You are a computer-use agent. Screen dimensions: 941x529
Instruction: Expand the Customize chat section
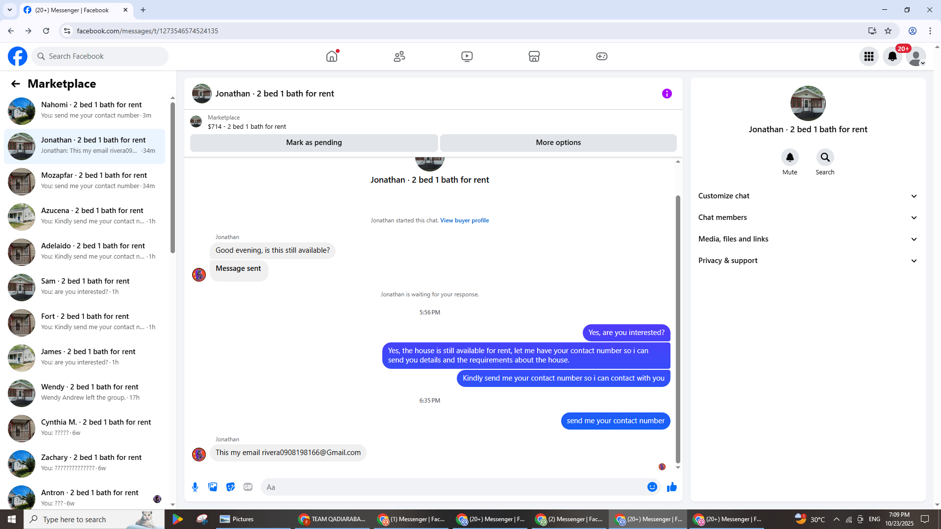point(808,196)
